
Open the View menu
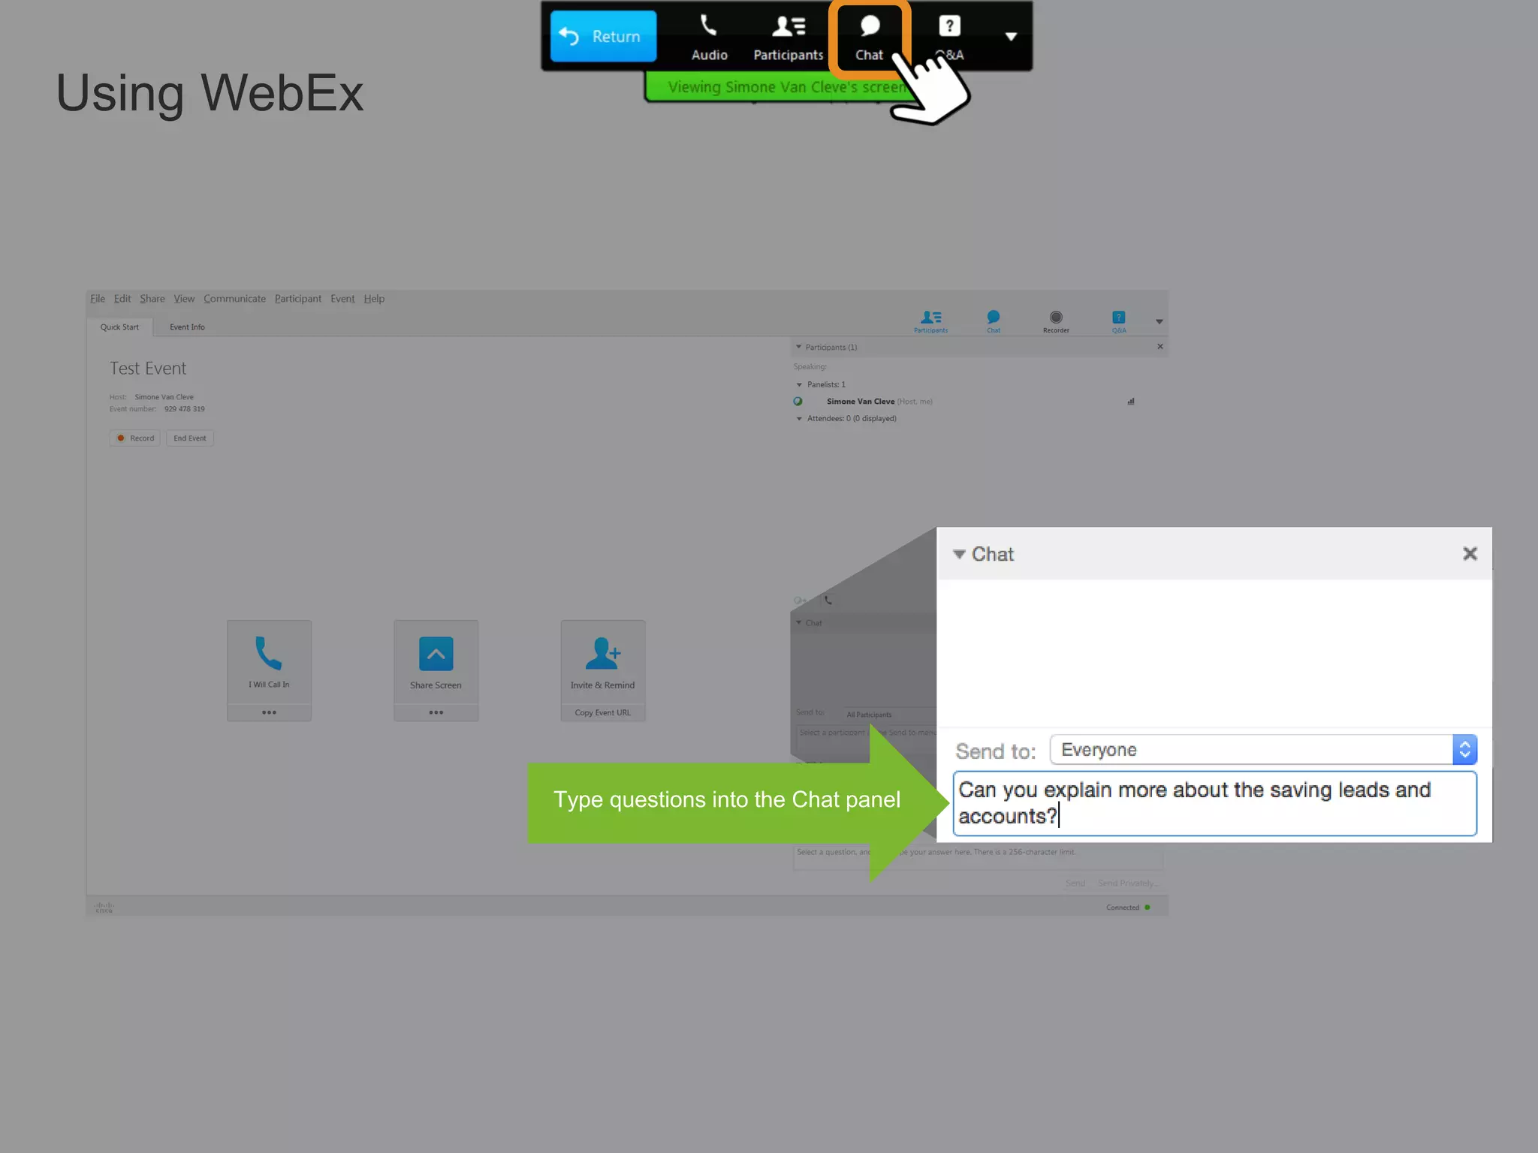click(x=184, y=299)
